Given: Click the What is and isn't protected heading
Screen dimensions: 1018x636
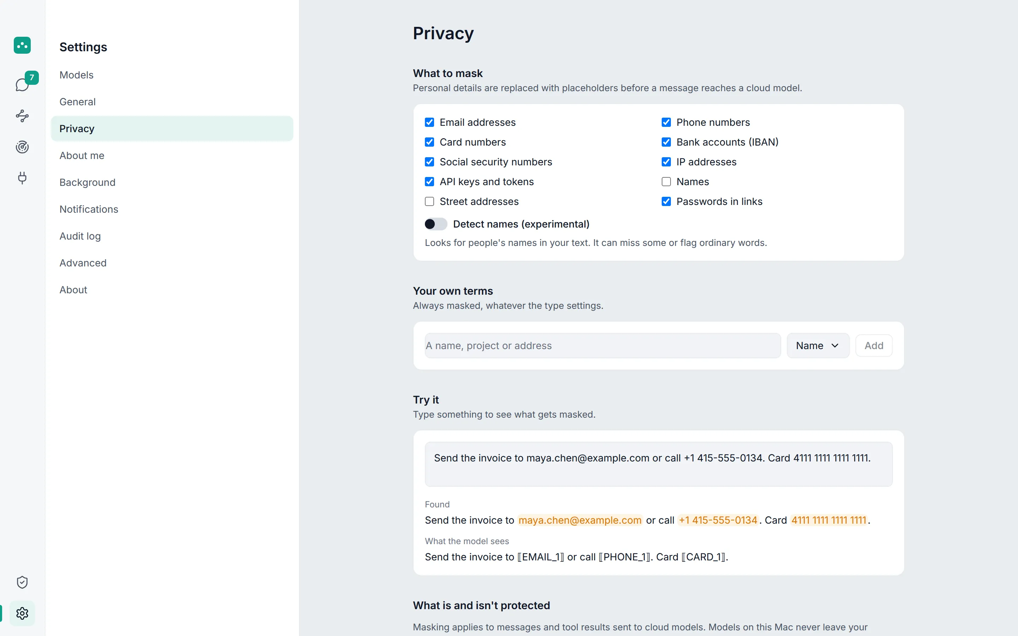Looking at the screenshot, I should (x=481, y=605).
